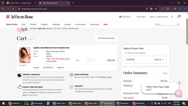Open the Swimwear menu
Screen dimensions: 188x106
[x=95, y=24]
